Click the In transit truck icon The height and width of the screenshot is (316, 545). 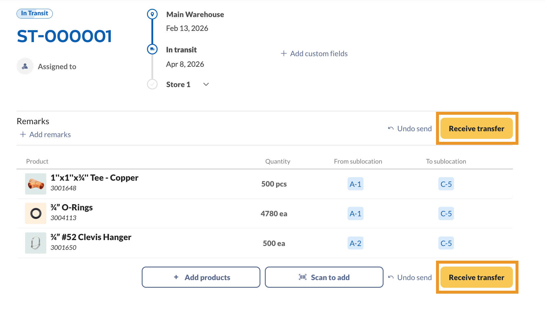click(x=152, y=49)
